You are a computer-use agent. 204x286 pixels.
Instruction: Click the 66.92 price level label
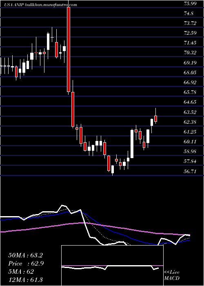point(190,83)
